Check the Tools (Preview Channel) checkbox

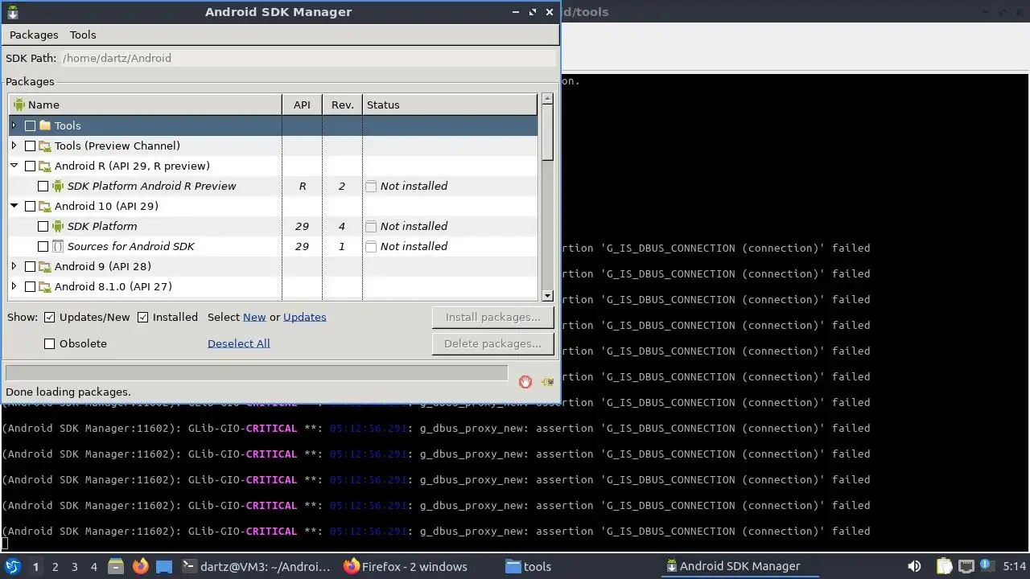[x=31, y=146]
